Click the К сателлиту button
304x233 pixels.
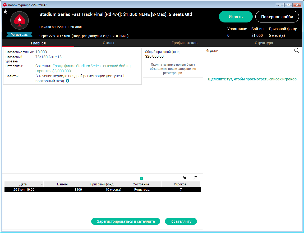click(181, 221)
